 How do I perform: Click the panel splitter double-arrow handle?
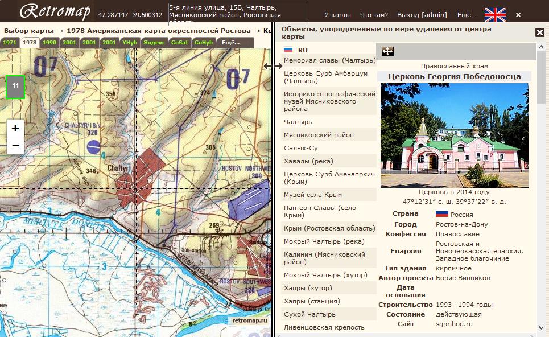[x=273, y=65]
